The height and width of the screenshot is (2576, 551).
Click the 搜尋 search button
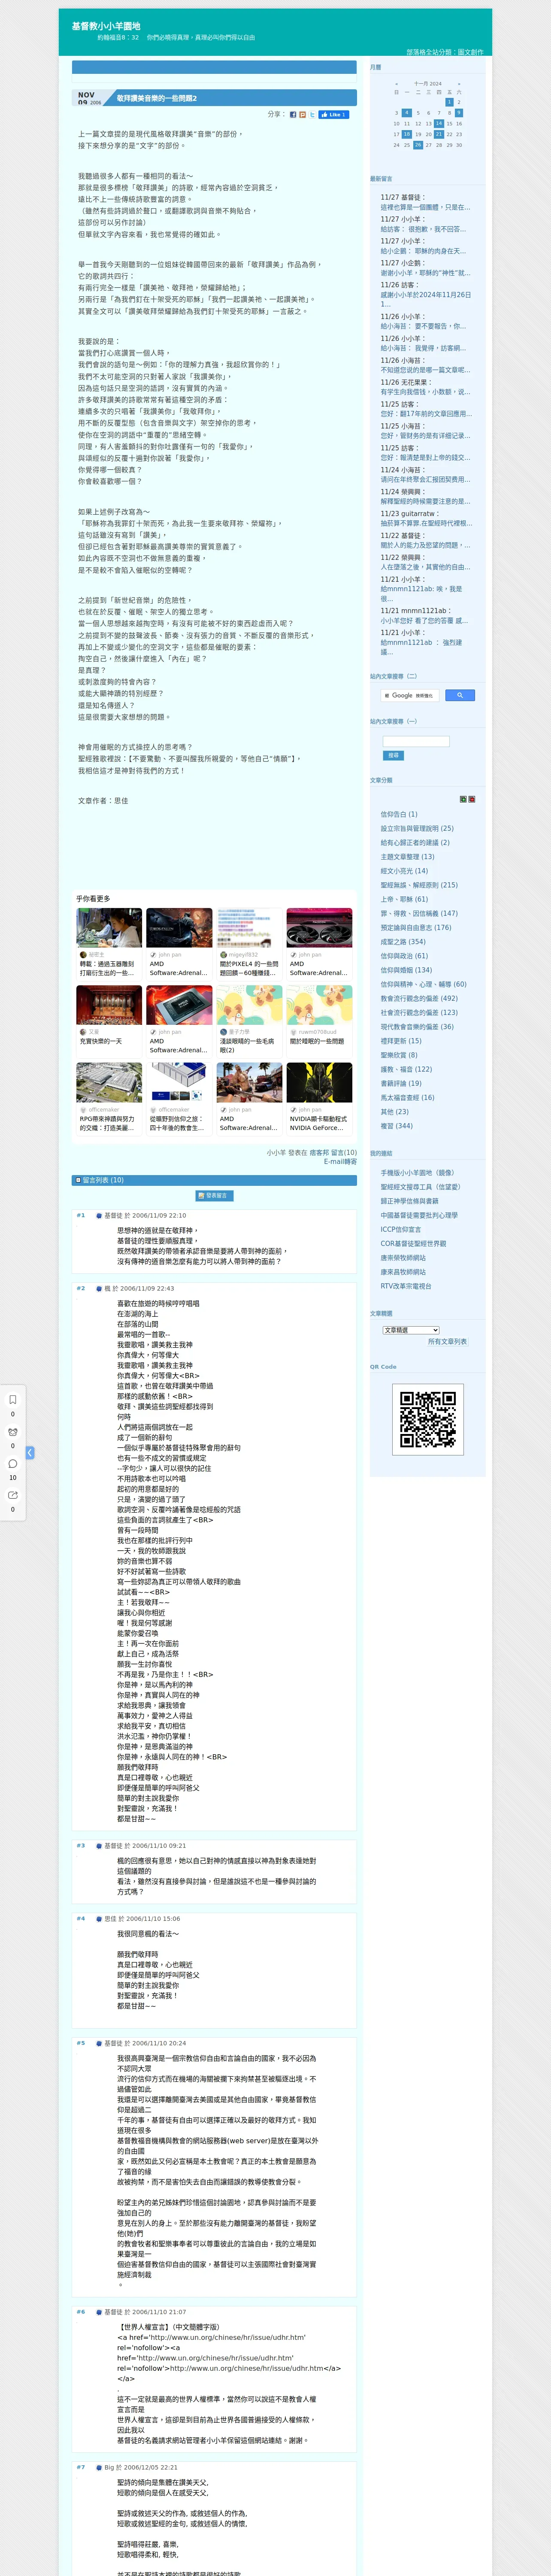click(x=393, y=755)
